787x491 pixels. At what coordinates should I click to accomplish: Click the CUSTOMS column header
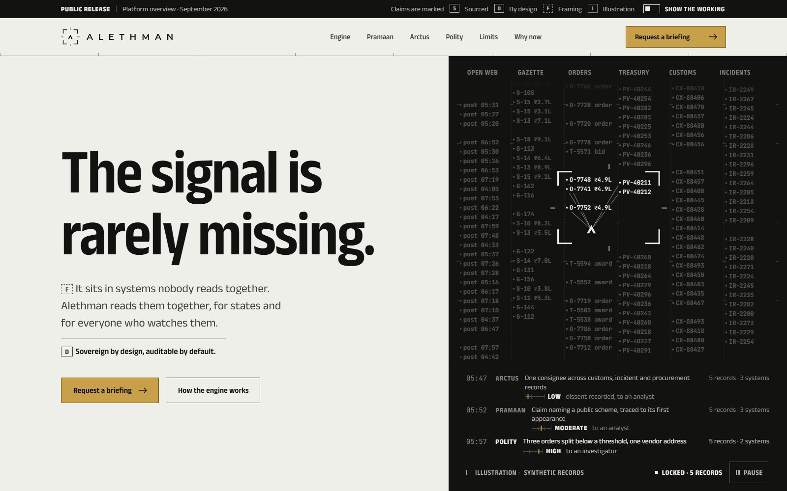pyautogui.click(x=683, y=72)
